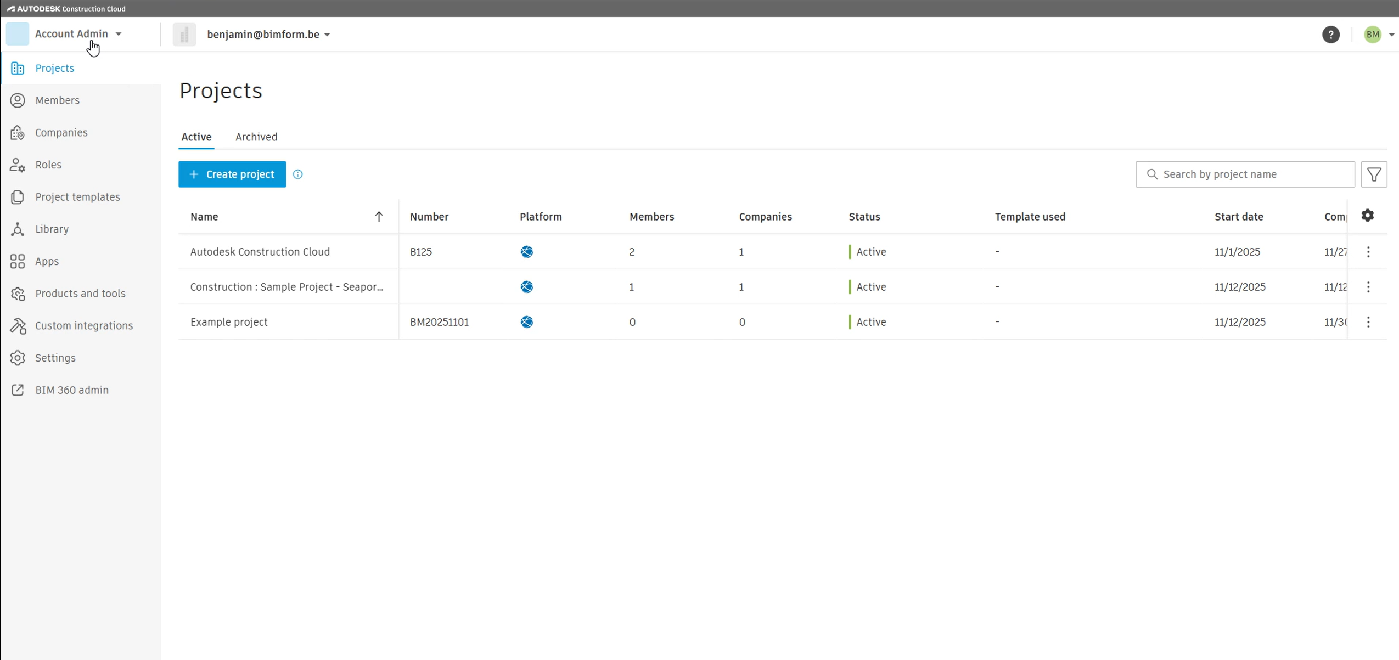
Task: Open the Example project link
Action: coord(229,322)
